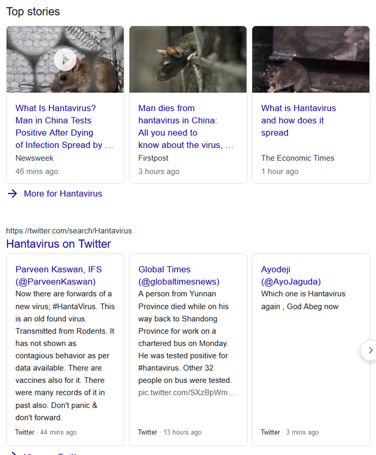The image size is (376, 455).
Task: Open the pic.twitter.com link in Global Times tweet
Action: pyautogui.click(x=186, y=392)
